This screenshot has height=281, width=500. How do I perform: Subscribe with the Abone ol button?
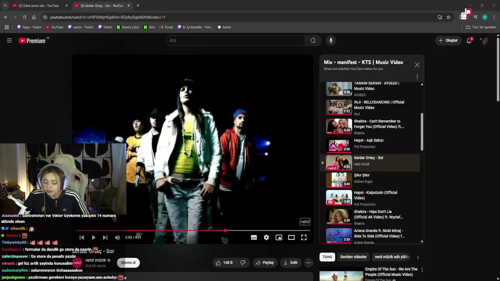click(128, 263)
